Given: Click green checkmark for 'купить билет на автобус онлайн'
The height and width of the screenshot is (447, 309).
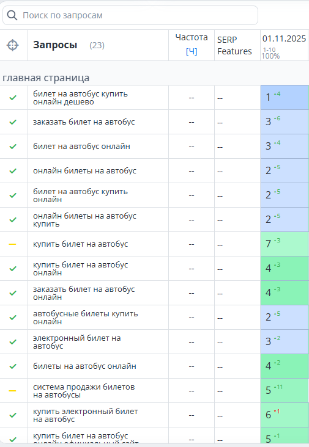Looking at the screenshot, I should point(13,269).
